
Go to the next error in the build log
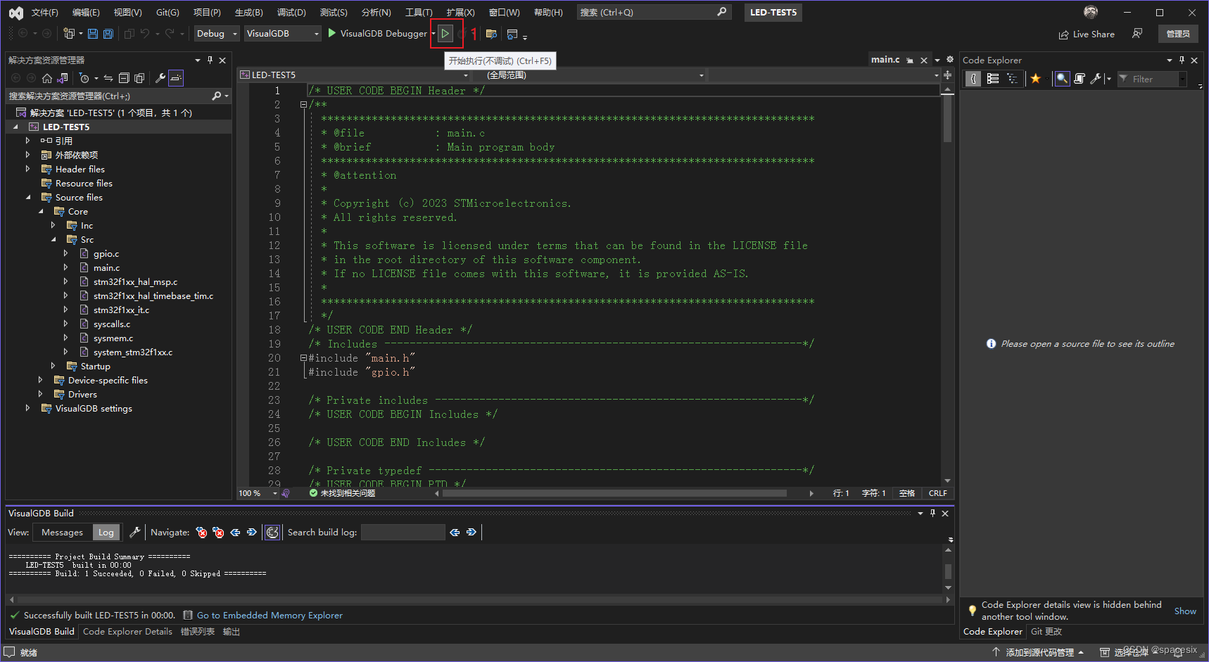click(218, 532)
